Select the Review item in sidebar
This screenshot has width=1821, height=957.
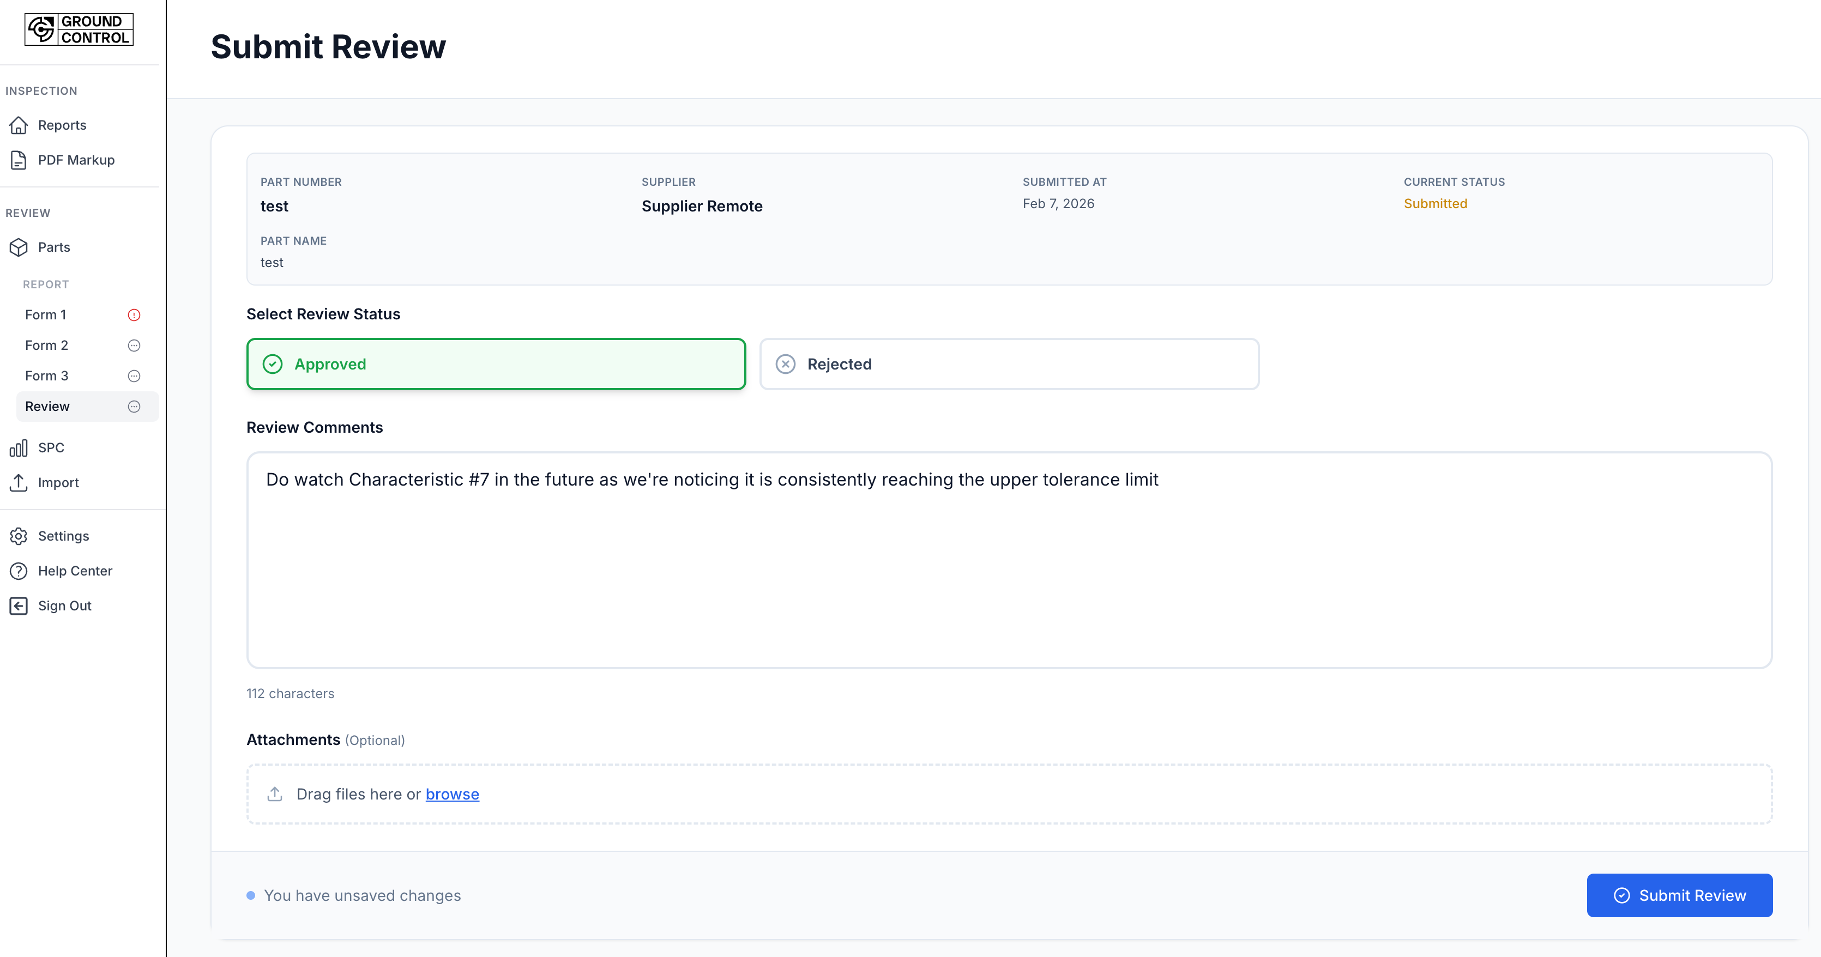point(47,407)
